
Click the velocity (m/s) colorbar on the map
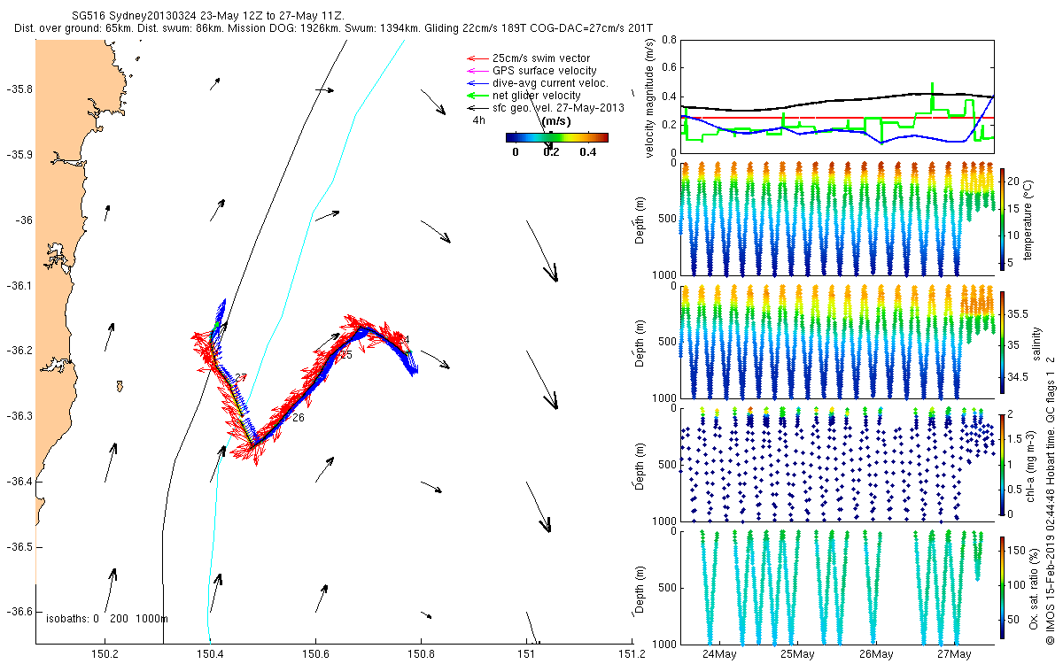pos(556,137)
